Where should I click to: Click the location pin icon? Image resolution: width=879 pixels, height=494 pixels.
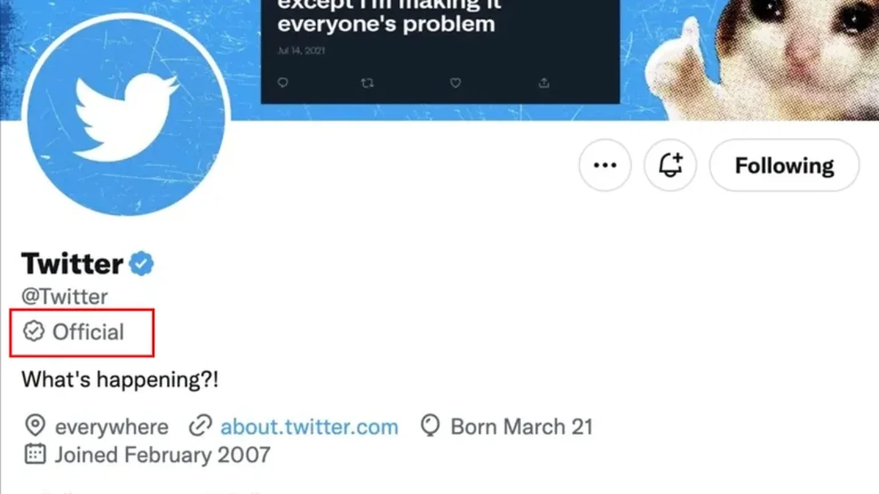(x=35, y=426)
